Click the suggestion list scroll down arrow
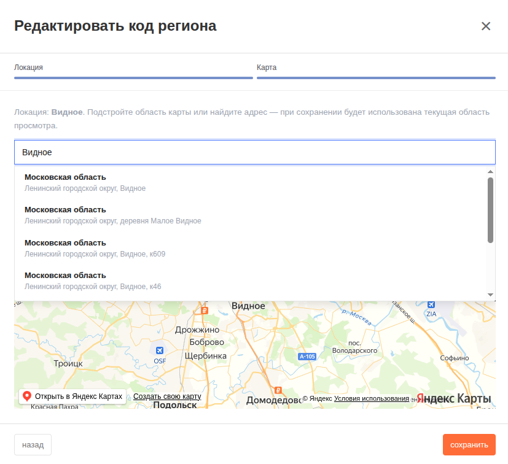 [490, 295]
